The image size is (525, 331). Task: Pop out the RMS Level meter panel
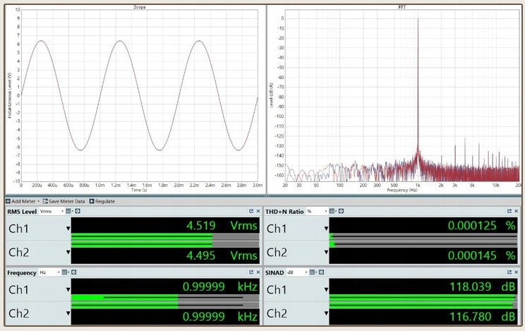pos(251,211)
